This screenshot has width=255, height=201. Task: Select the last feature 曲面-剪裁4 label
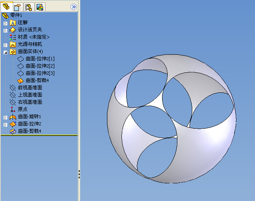pyautogui.click(x=29, y=131)
